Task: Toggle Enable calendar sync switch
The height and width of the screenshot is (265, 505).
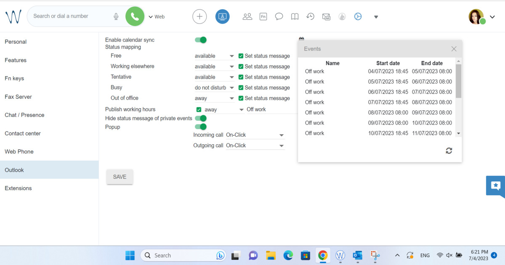Action: pos(201,40)
